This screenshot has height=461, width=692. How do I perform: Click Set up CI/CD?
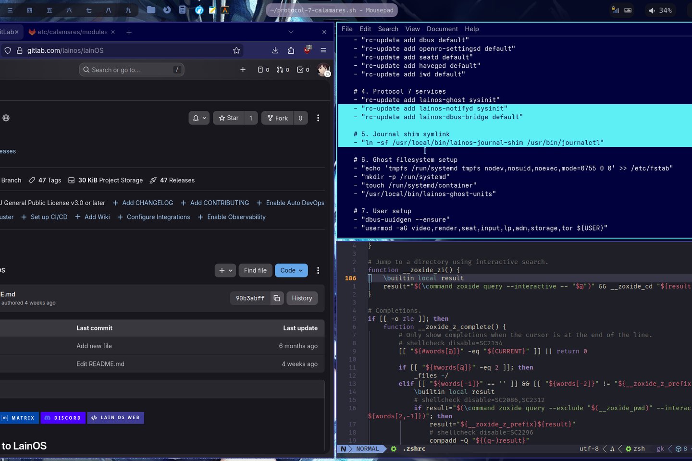(x=44, y=217)
